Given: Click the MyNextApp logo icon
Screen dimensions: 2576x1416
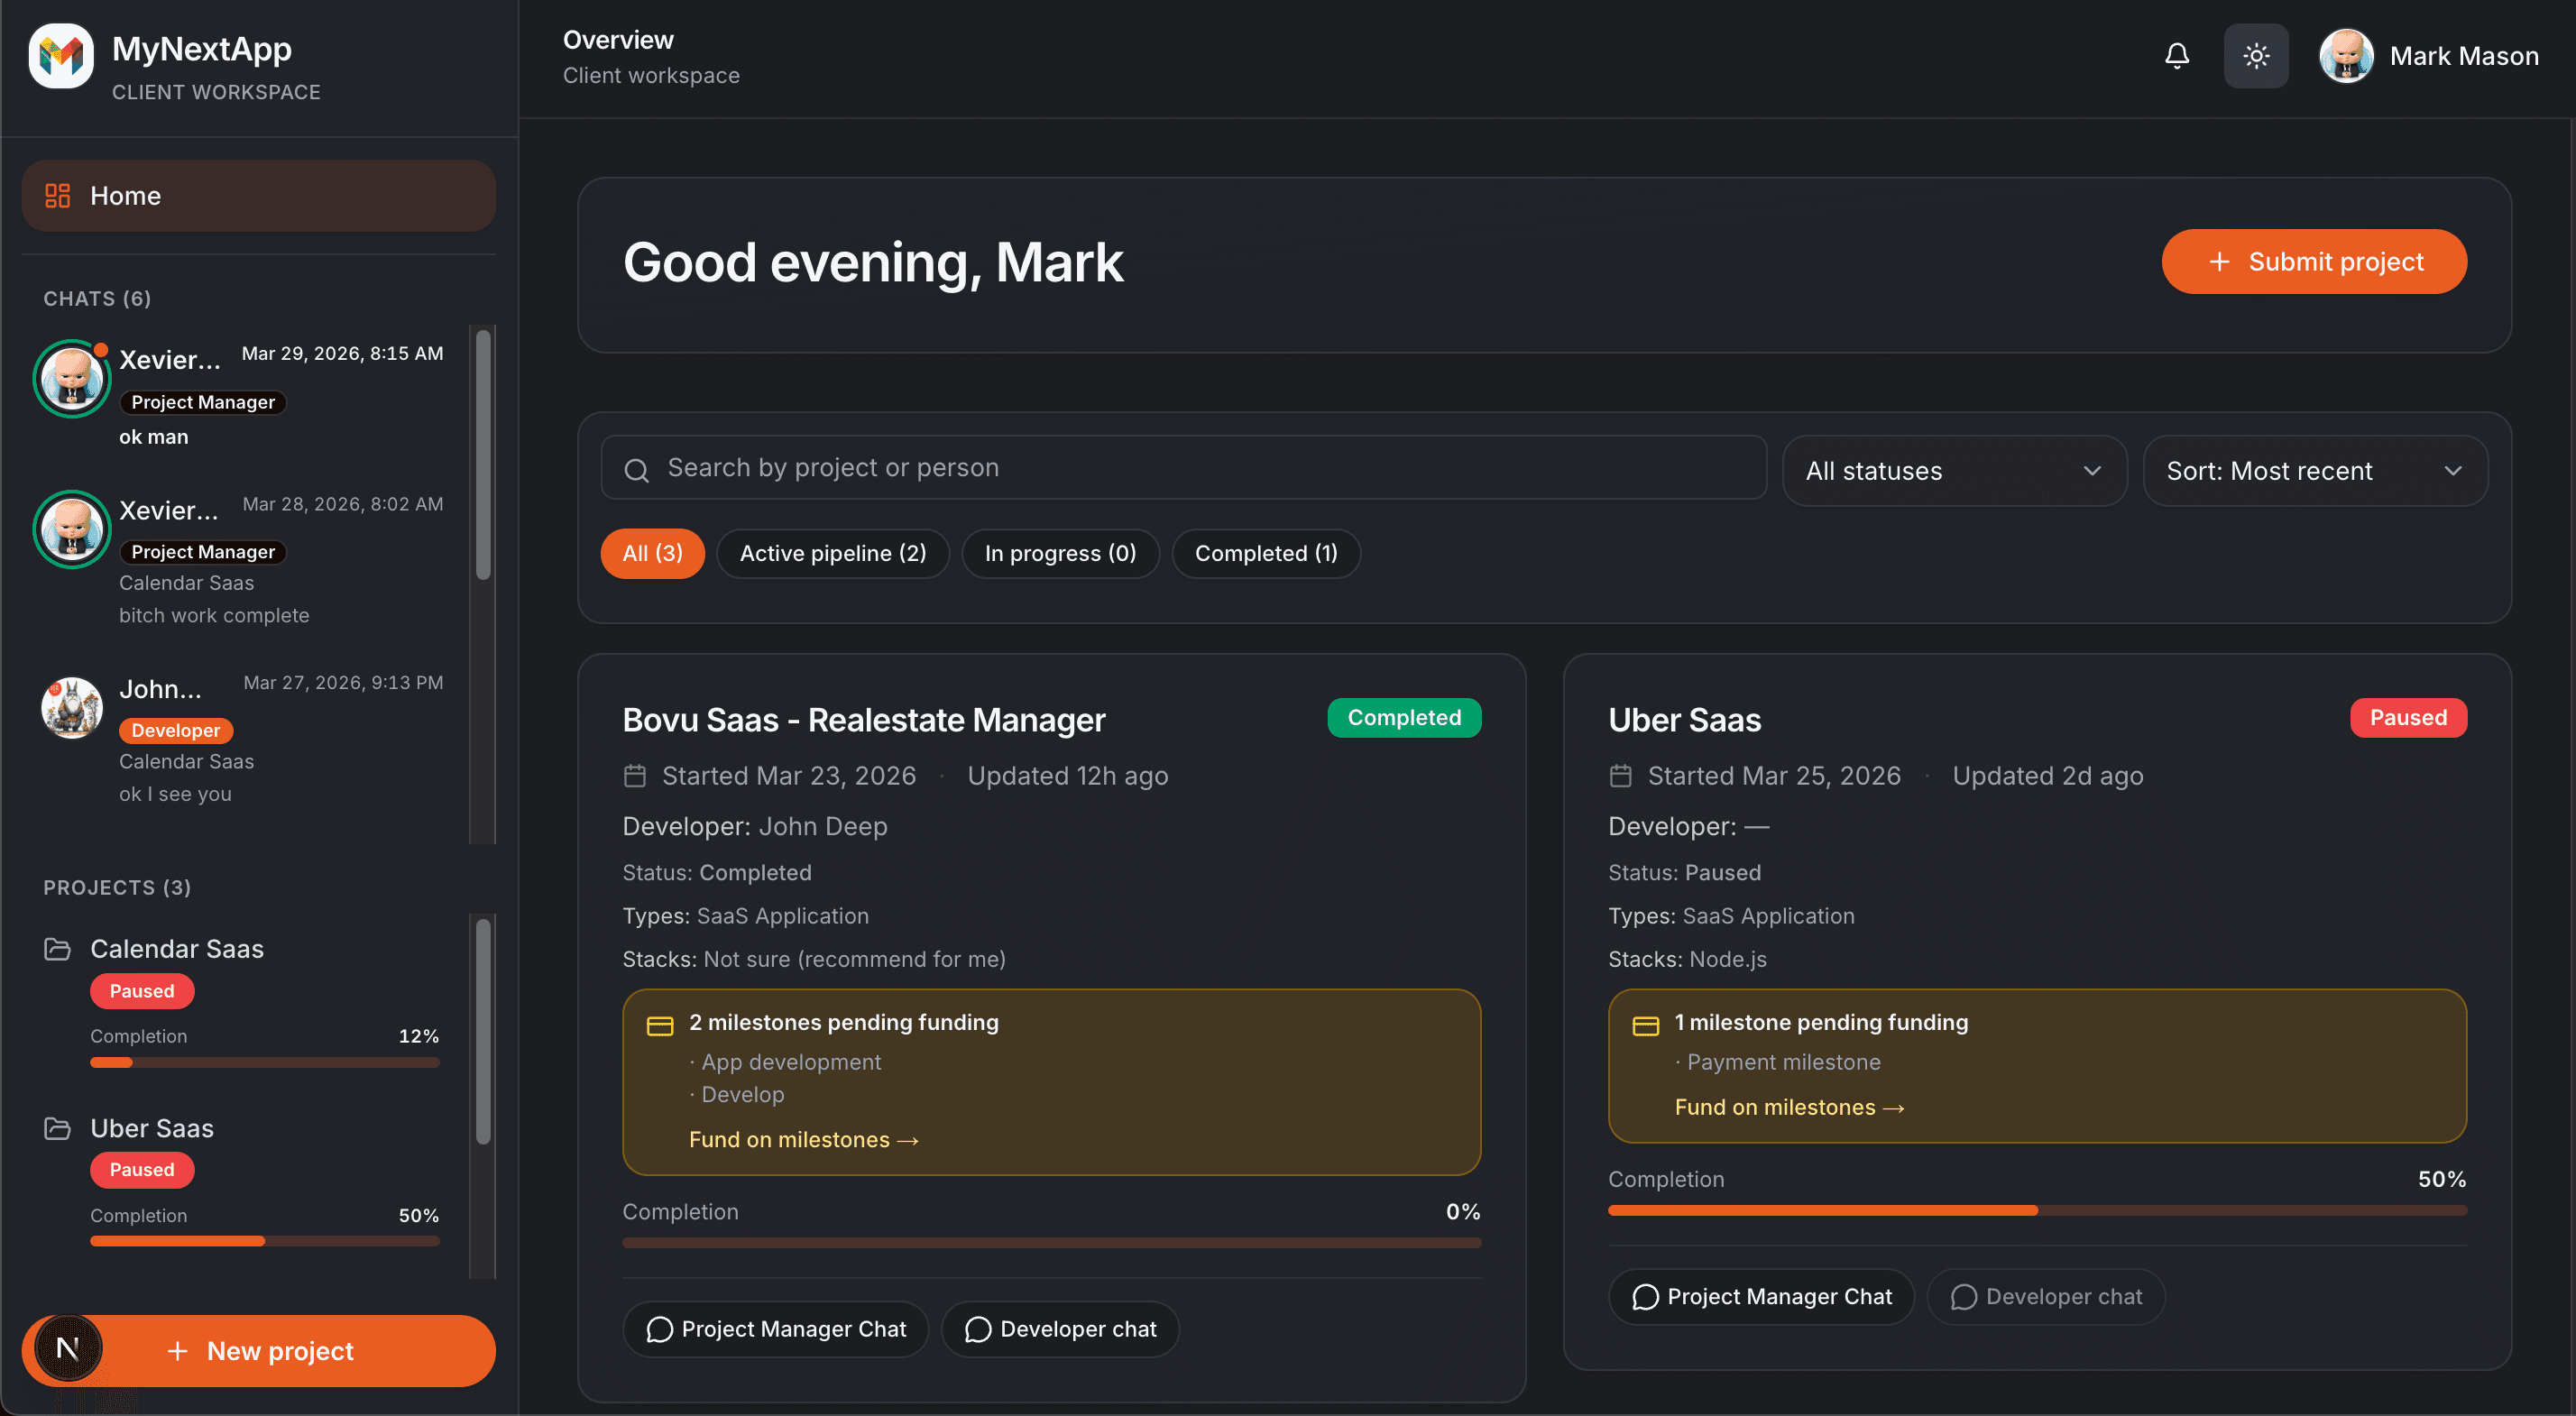Looking at the screenshot, I should point(61,56).
